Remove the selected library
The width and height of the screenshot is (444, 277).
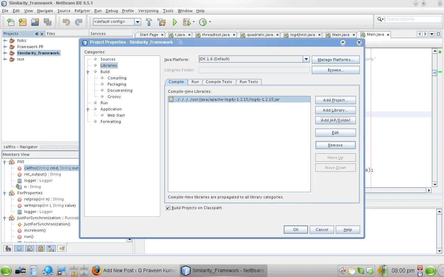pos(335,145)
